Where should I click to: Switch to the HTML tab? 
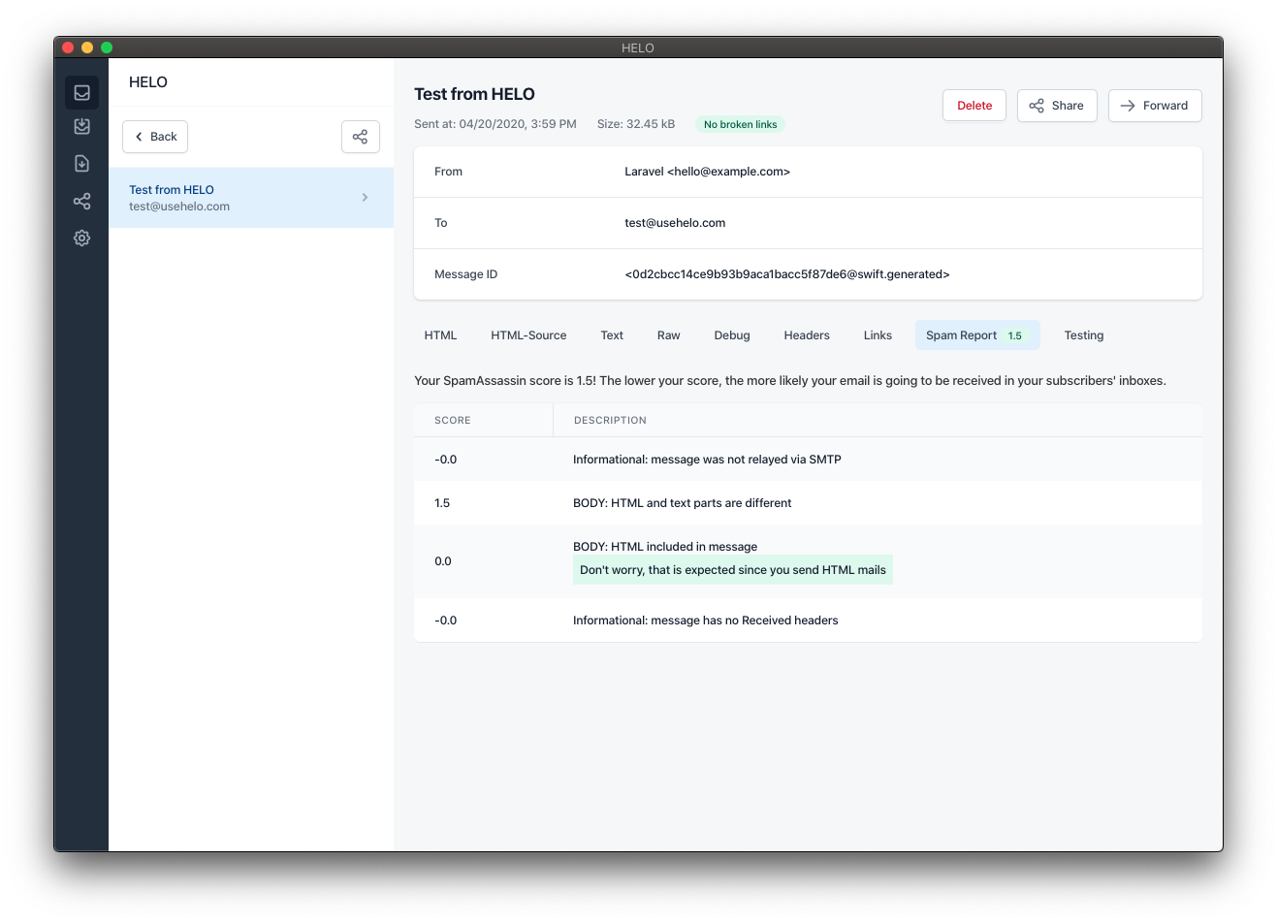(x=440, y=335)
